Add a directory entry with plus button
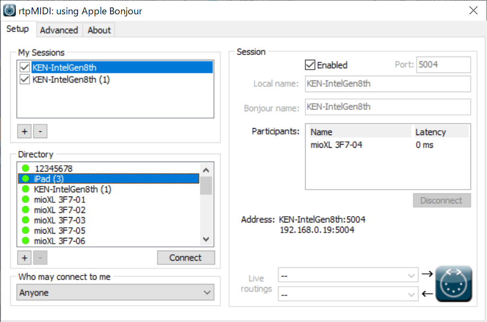This screenshot has width=487, height=322. 24,258
